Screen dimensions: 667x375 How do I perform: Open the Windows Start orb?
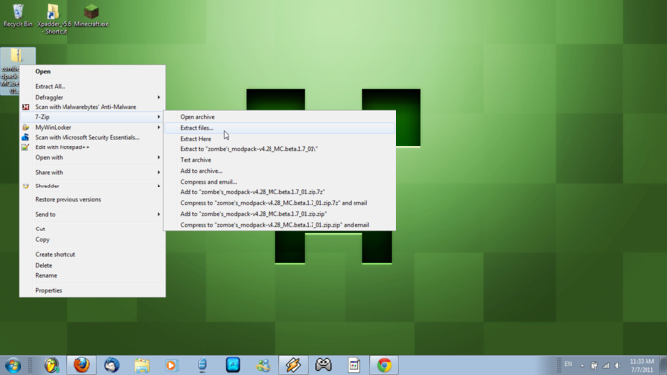[13, 365]
